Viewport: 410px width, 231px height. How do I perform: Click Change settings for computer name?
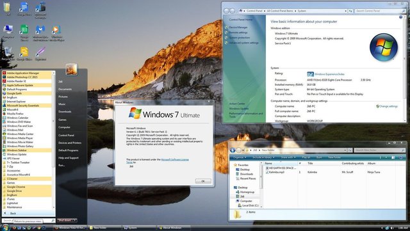(x=387, y=106)
